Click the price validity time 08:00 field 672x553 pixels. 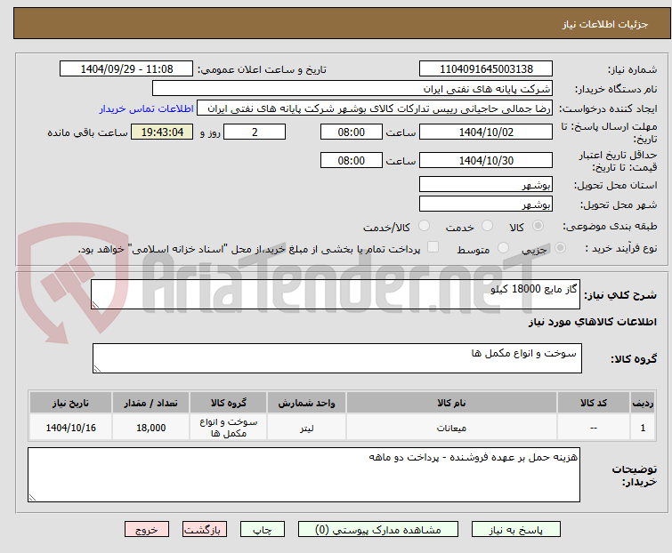(352, 161)
